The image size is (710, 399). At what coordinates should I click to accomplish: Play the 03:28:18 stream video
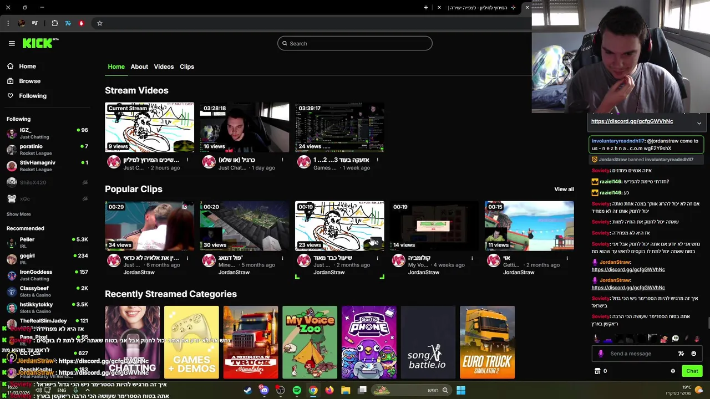[245, 127]
